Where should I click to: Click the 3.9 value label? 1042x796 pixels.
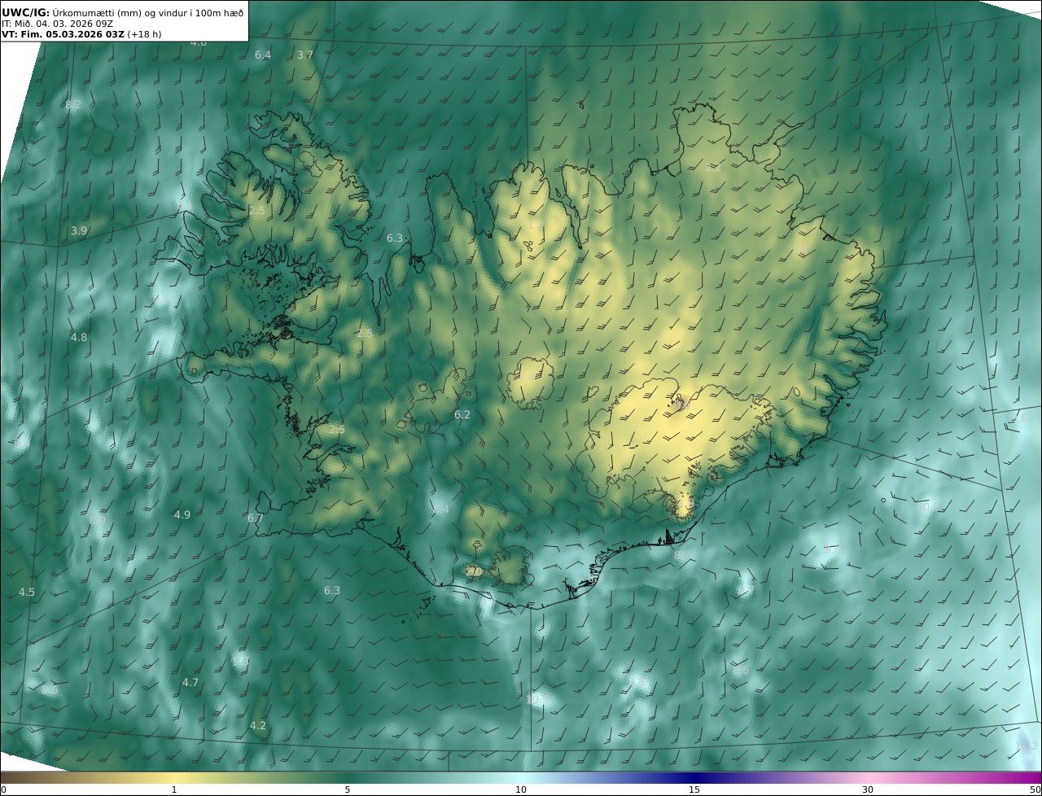(79, 230)
